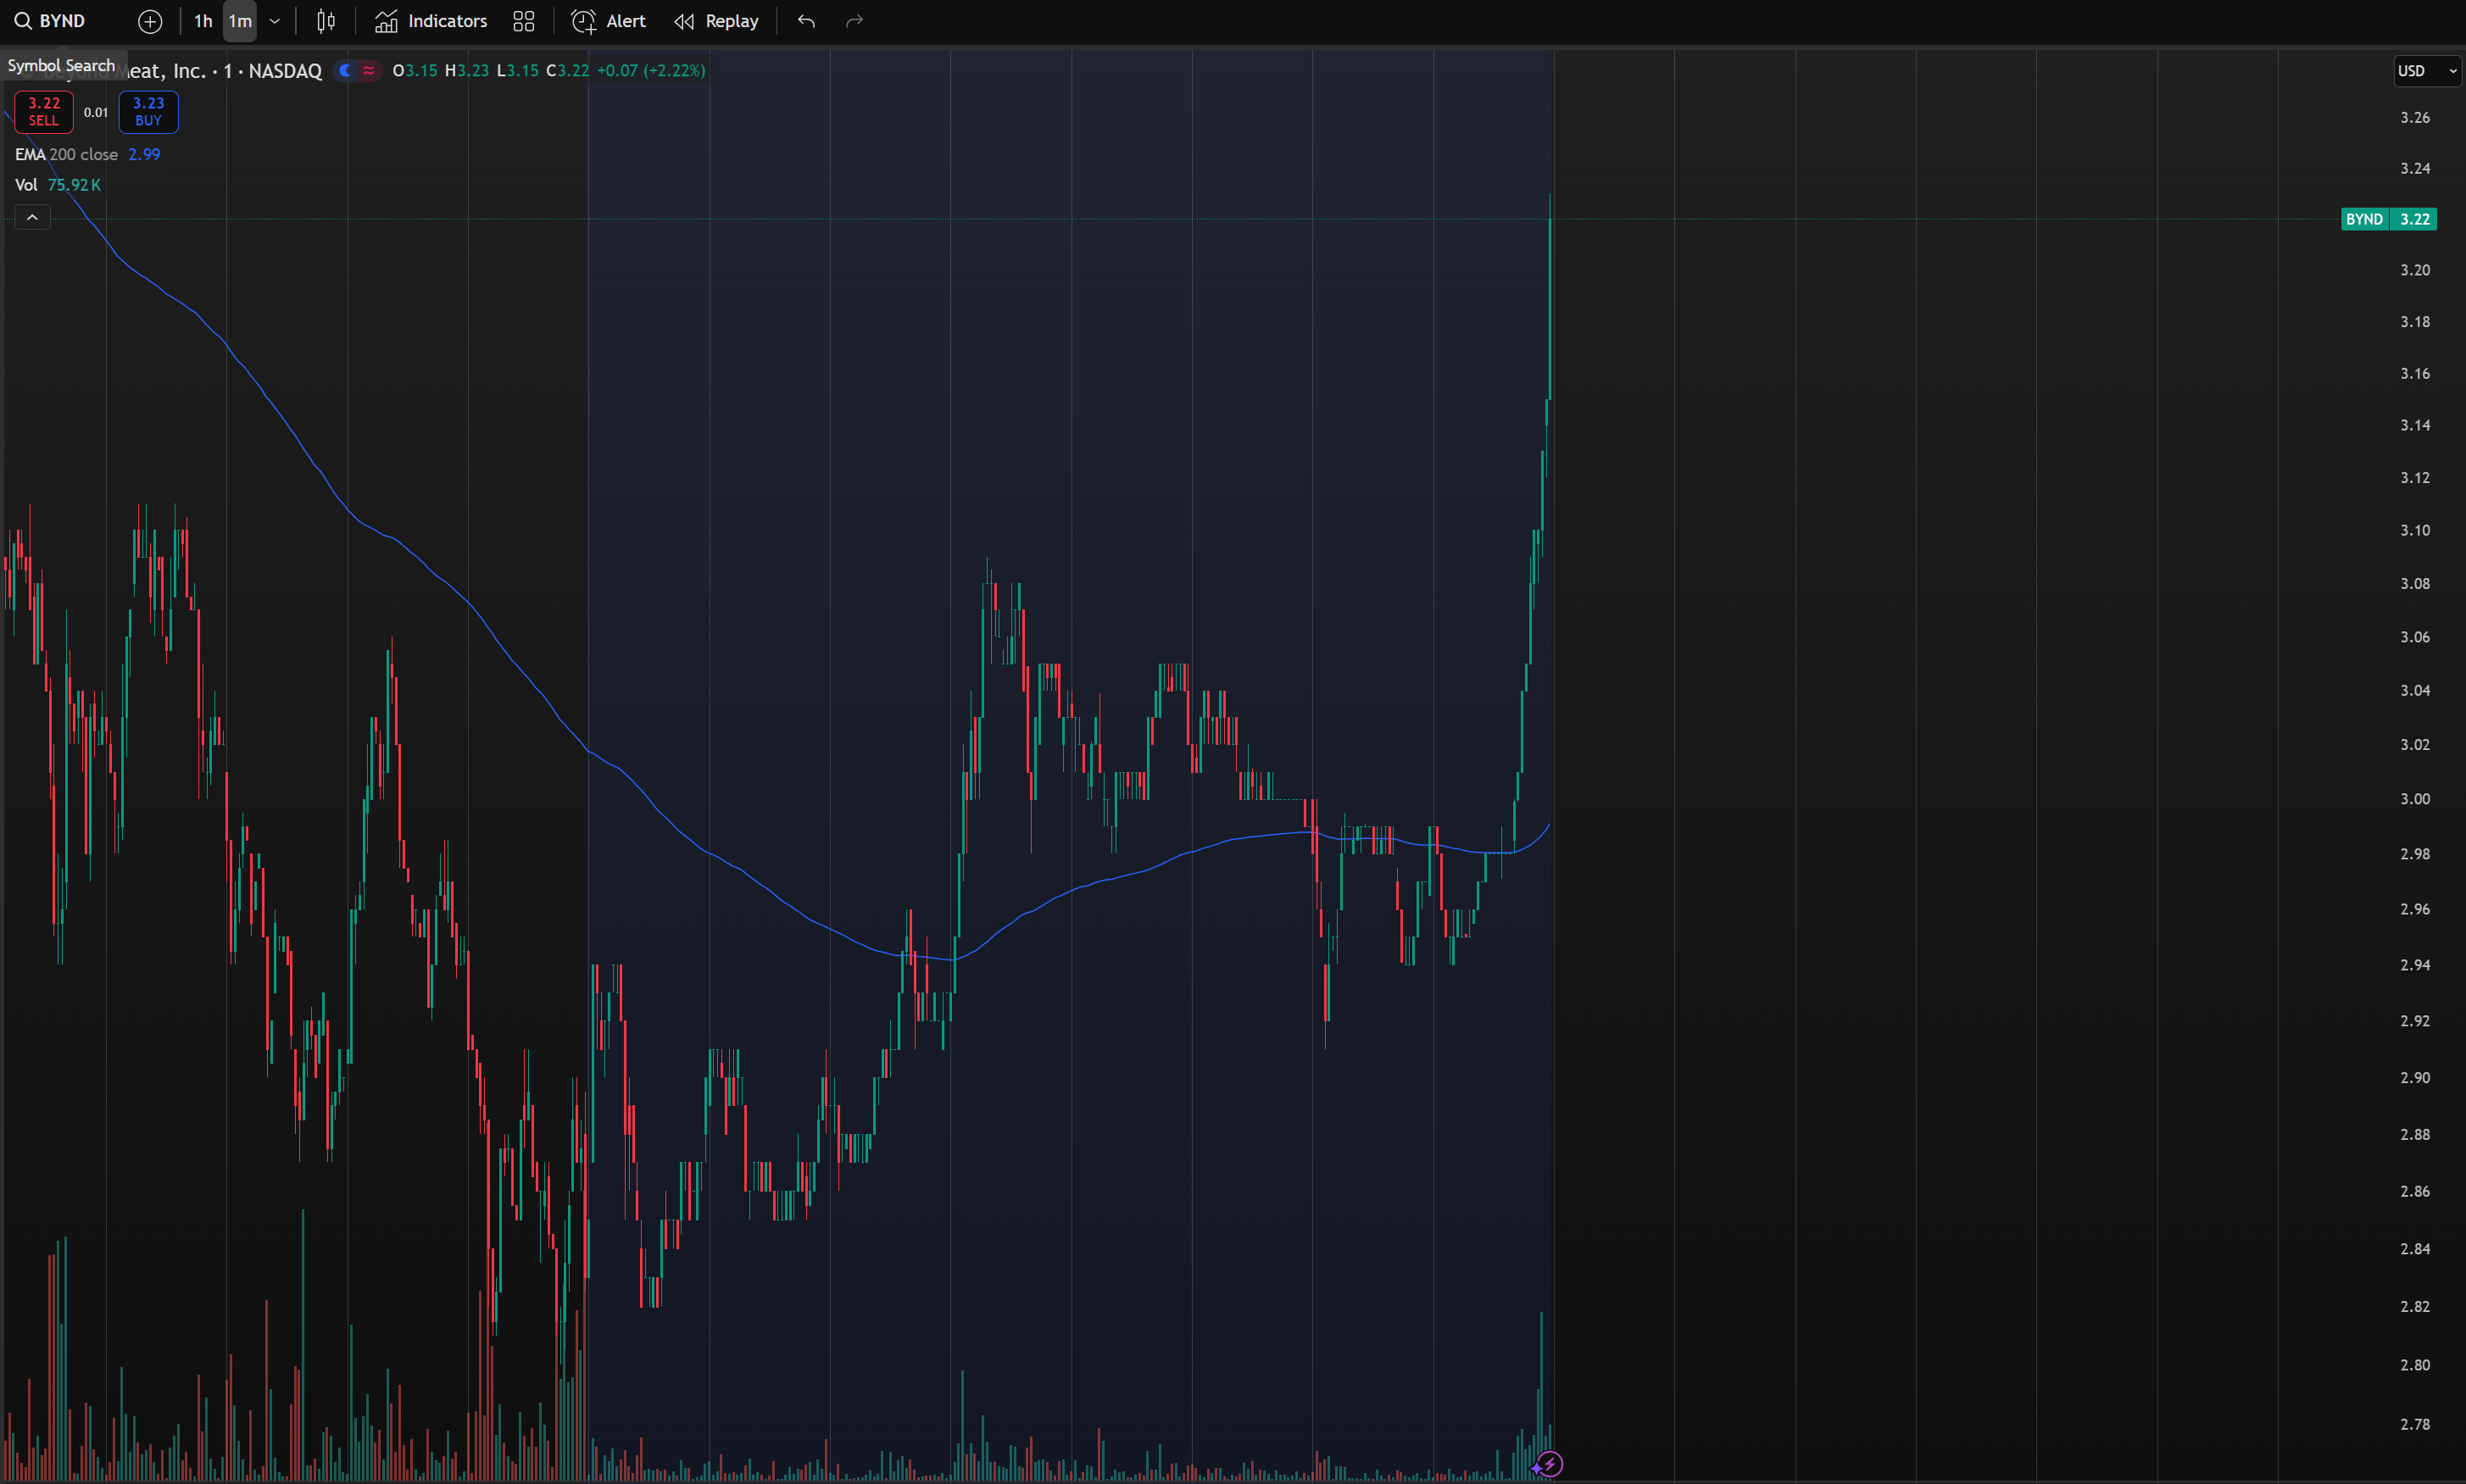Viewport: 2466px width, 1484px height.
Task: Undo the last chart action
Action: click(x=807, y=21)
